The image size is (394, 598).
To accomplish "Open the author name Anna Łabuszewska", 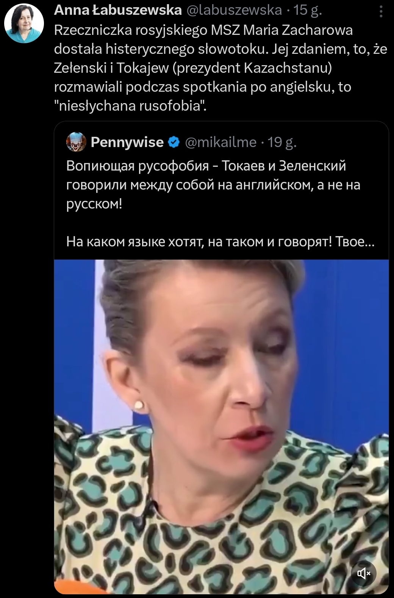I will click(x=118, y=11).
